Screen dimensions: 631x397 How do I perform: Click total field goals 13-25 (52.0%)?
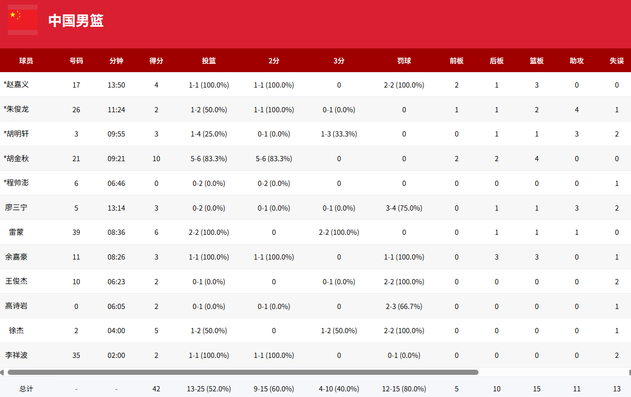pyautogui.click(x=209, y=389)
